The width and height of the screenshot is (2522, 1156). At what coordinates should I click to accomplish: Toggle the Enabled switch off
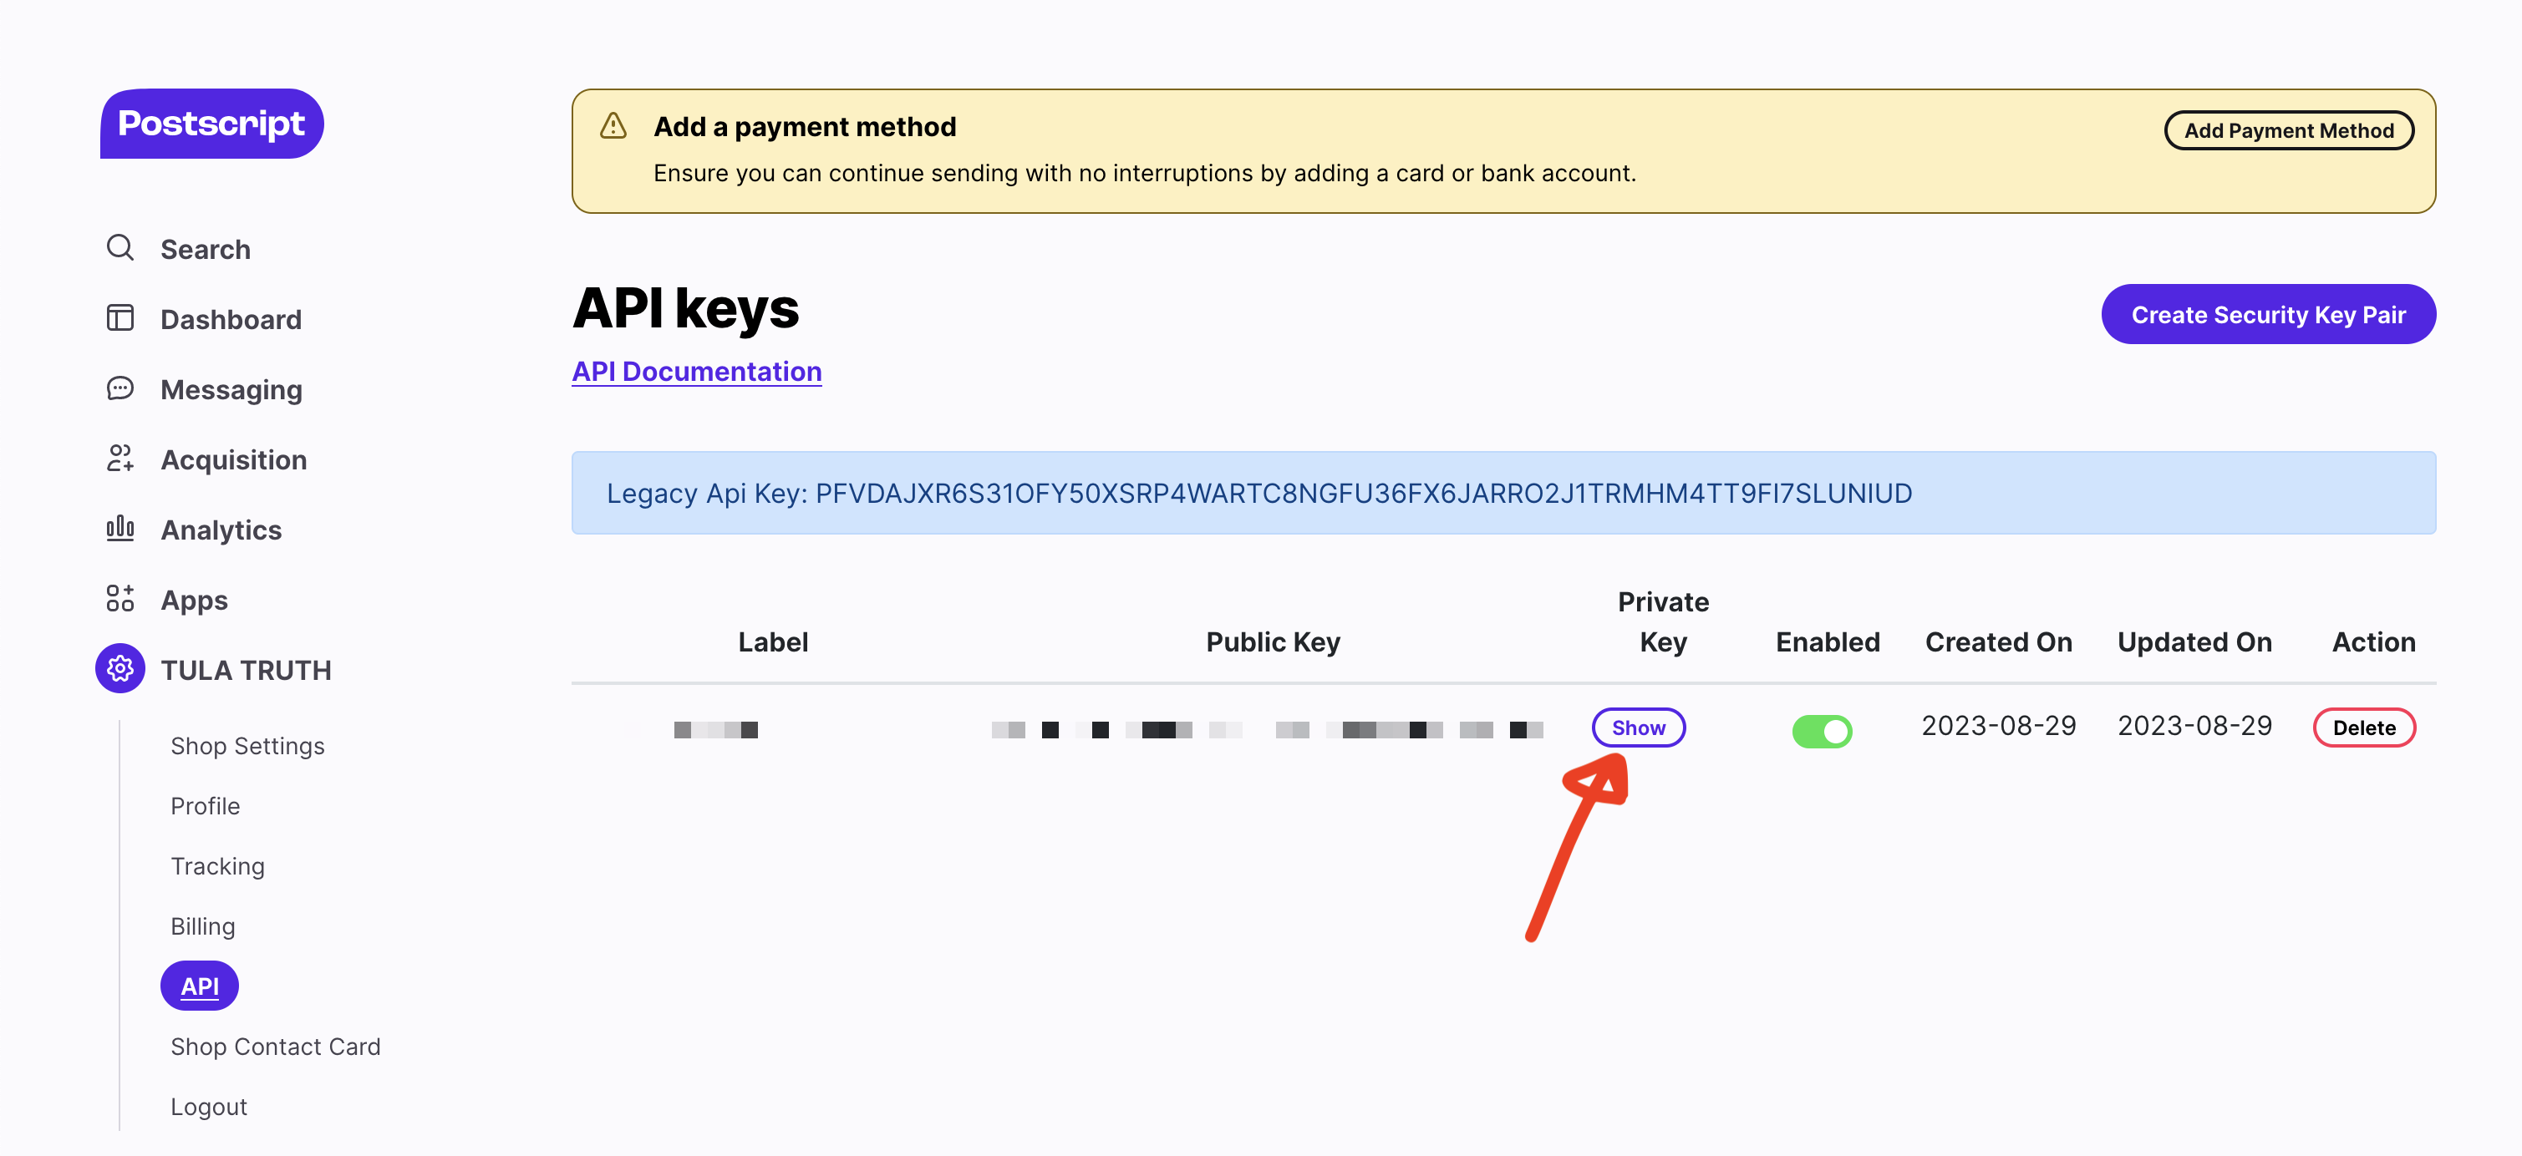[x=1821, y=730]
